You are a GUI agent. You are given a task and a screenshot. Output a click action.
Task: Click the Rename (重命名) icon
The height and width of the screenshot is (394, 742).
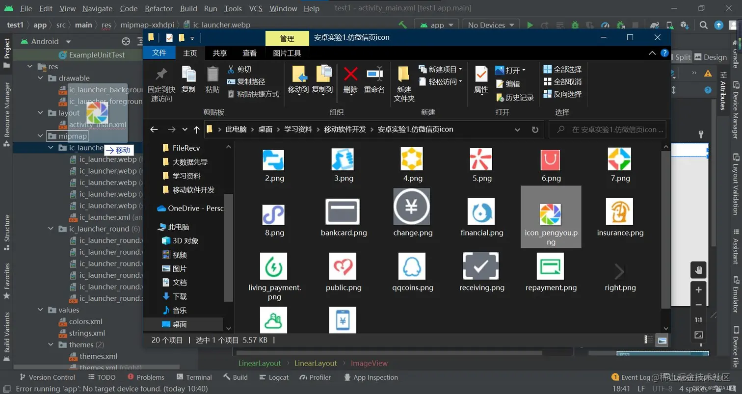pos(374,74)
